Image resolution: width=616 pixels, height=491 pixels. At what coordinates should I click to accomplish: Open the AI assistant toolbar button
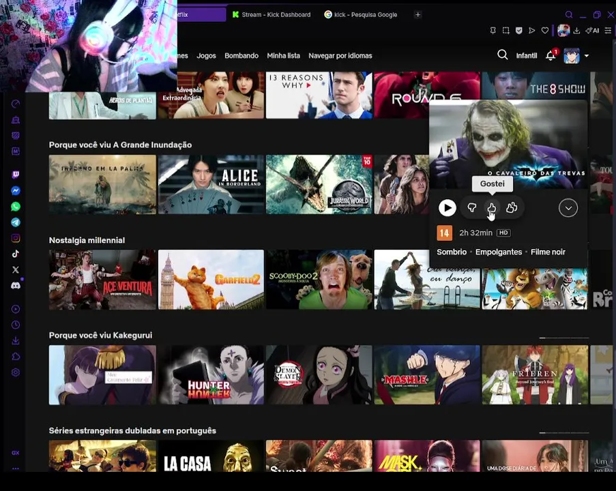pos(592,31)
